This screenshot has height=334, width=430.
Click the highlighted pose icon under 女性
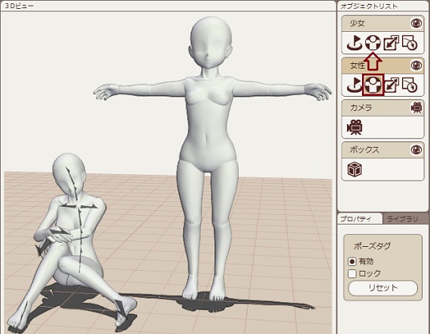(x=373, y=85)
